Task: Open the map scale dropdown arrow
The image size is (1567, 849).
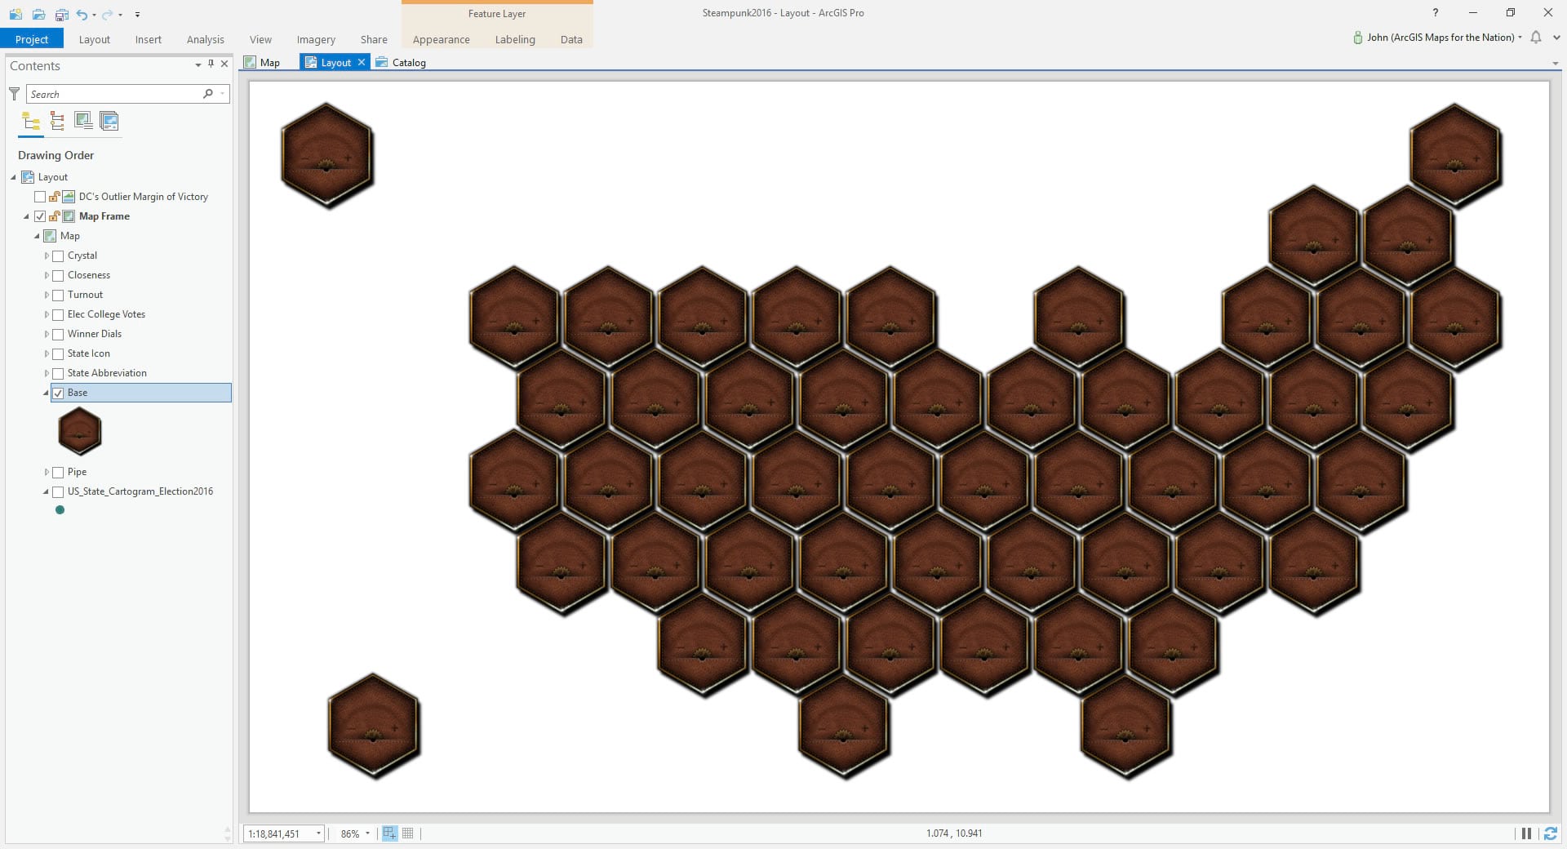Action: [x=318, y=833]
